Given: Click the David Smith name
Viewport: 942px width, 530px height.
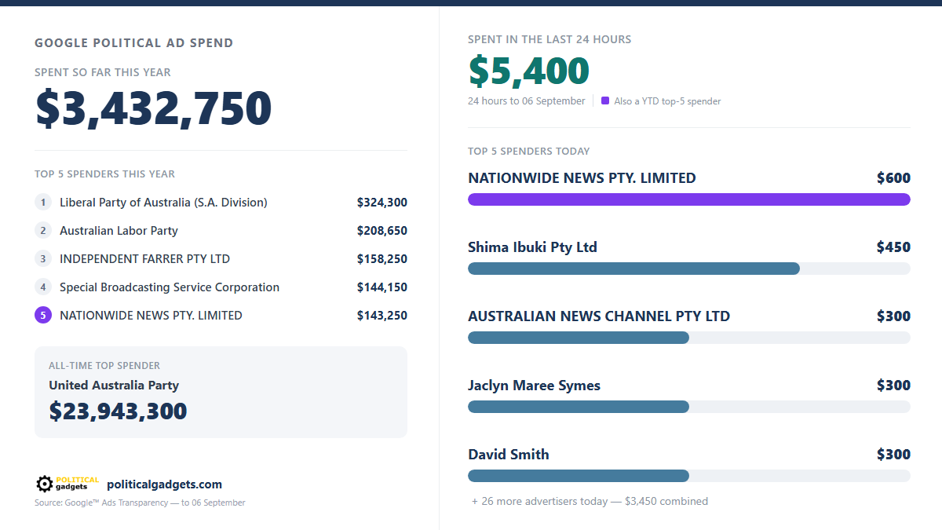Looking at the screenshot, I should pos(509,455).
